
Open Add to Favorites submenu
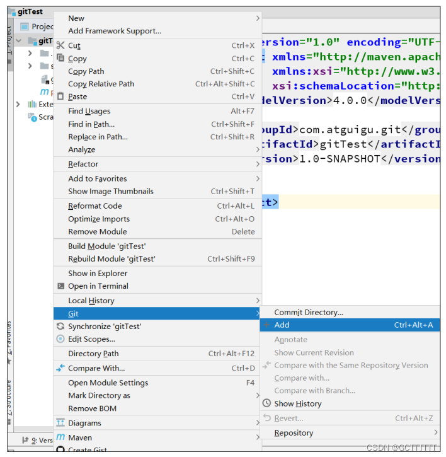[157, 178]
